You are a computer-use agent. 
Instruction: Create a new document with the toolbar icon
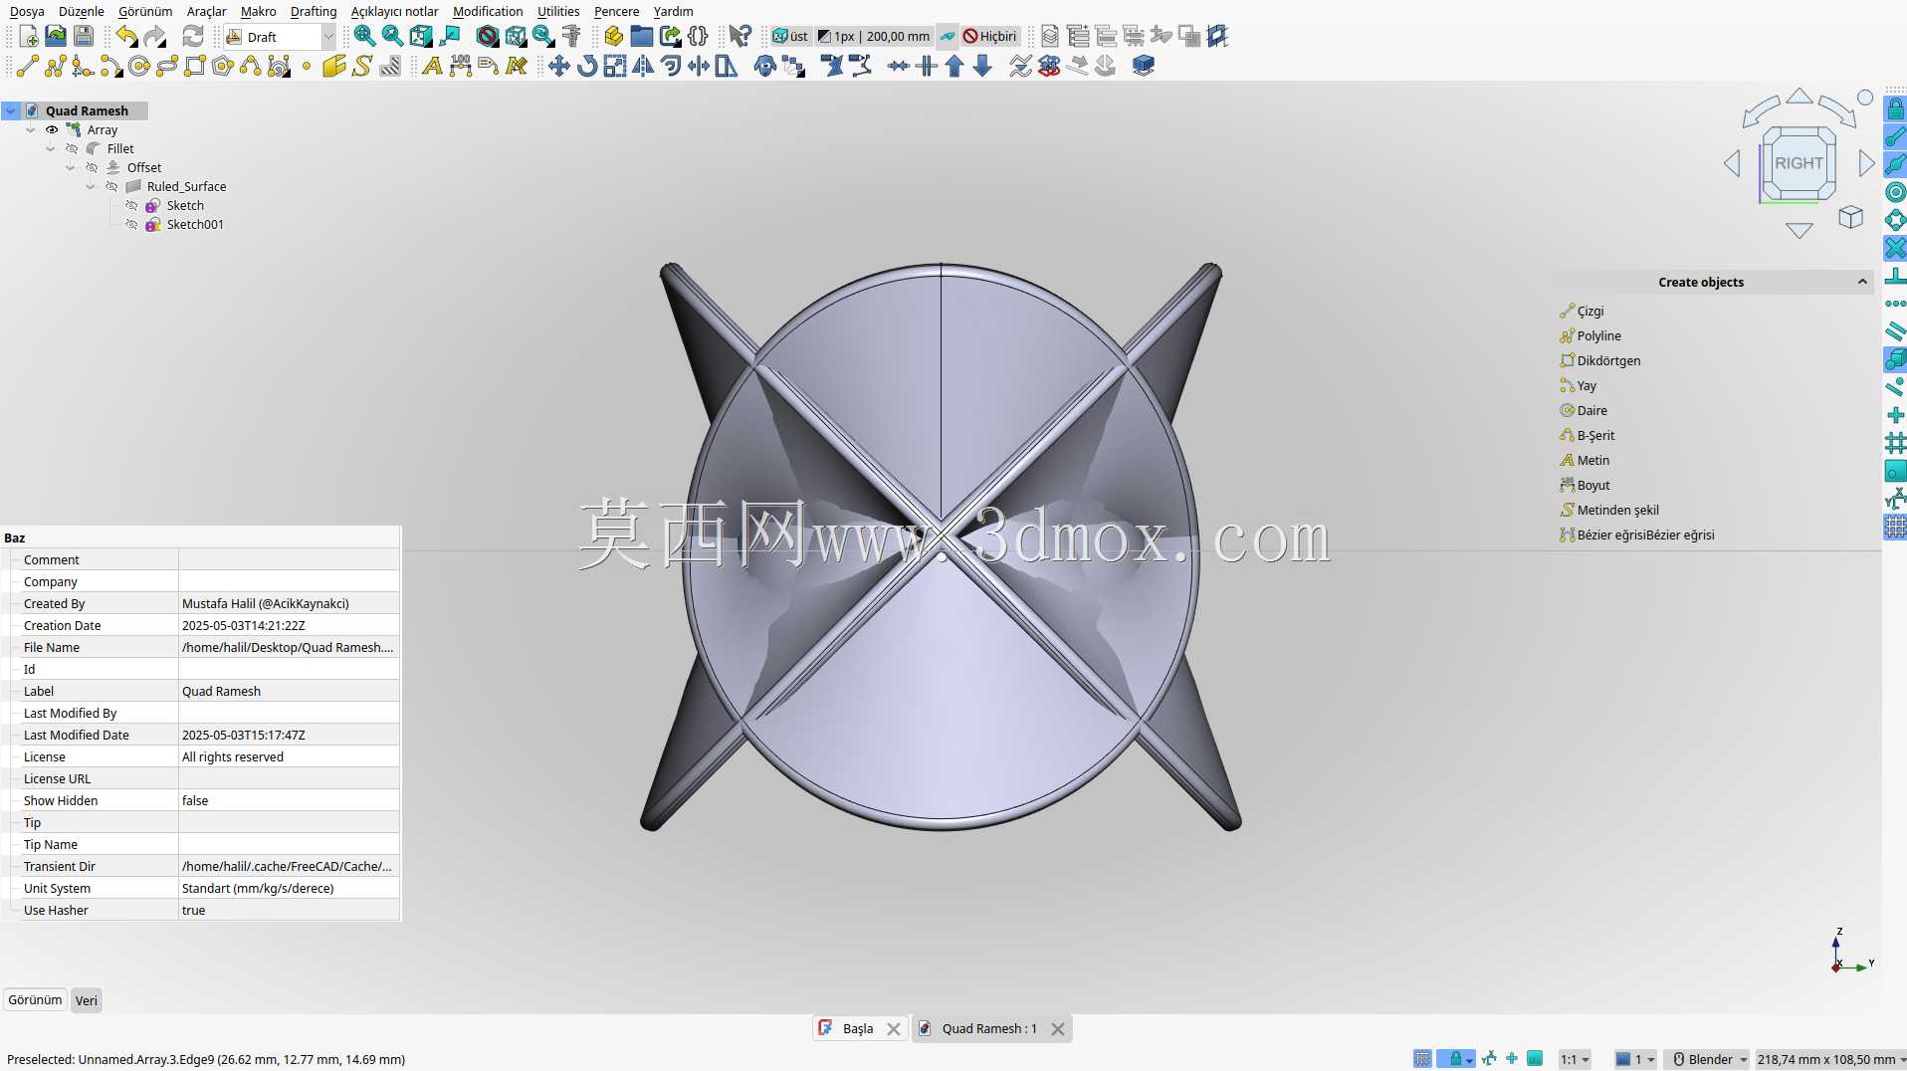(x=28, y=37)
